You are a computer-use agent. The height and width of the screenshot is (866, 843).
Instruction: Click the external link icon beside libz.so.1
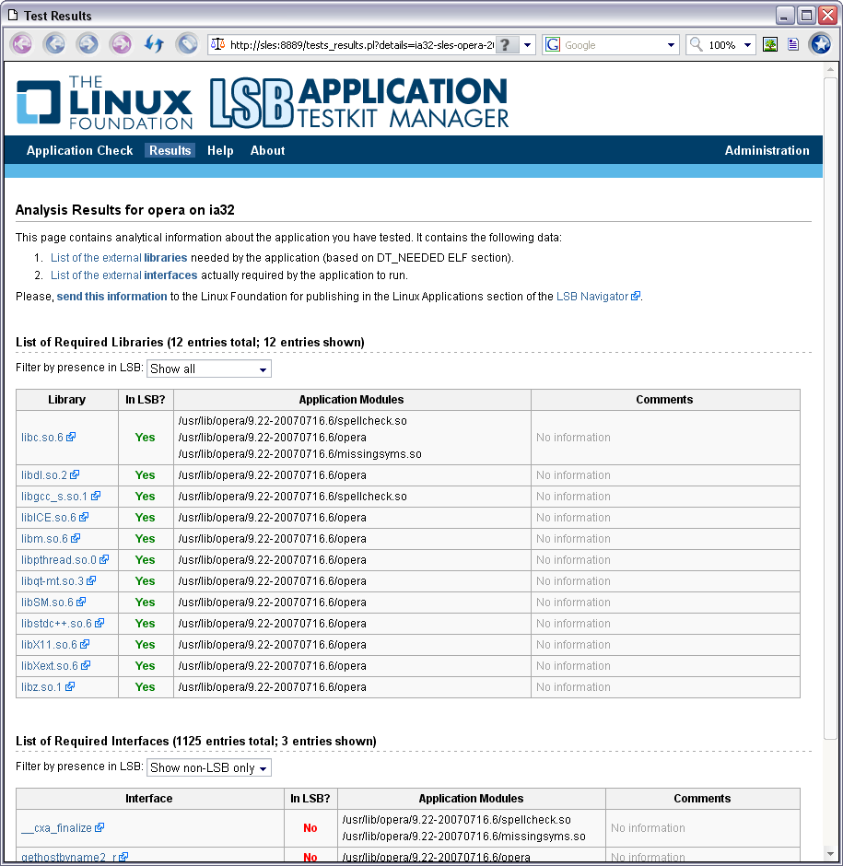tap(70, 686)
